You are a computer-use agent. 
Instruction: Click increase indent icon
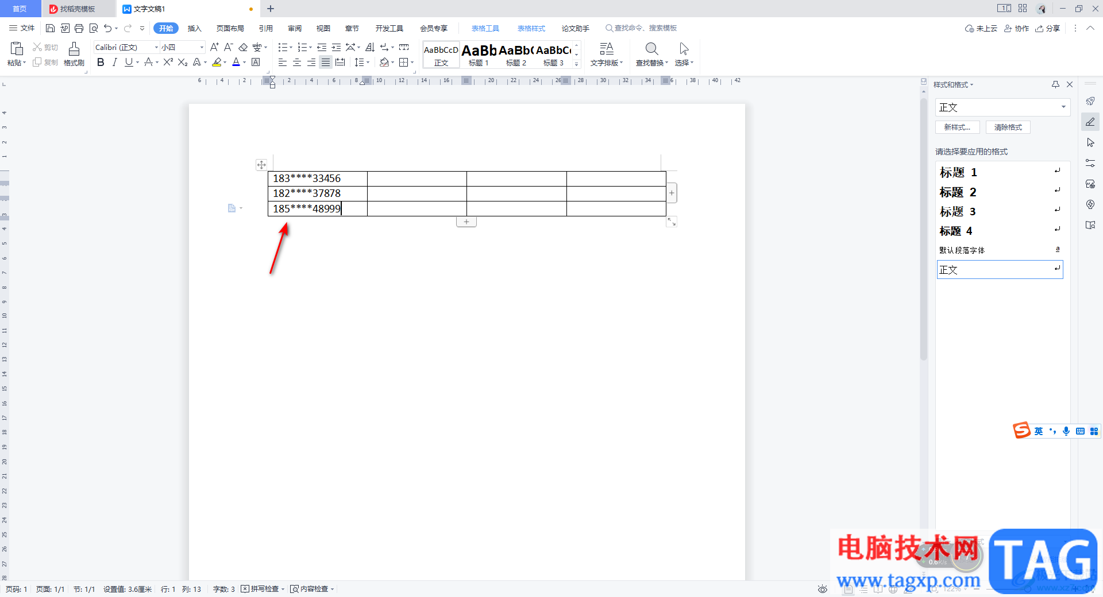(337, 47)
